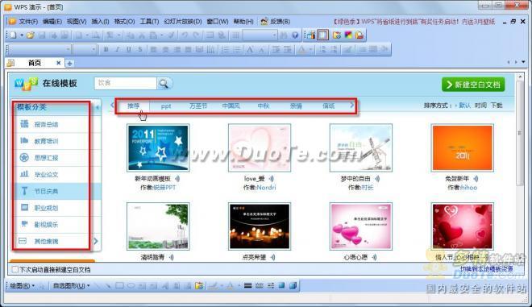
Task: Open the orange 兔贺新年 template thumbnail
Action: [462, 148]
